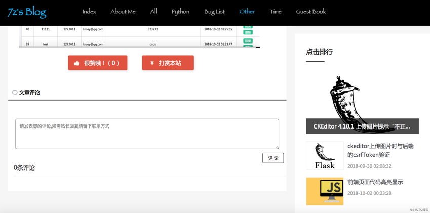Open the Guest Book page

(311, 12)
